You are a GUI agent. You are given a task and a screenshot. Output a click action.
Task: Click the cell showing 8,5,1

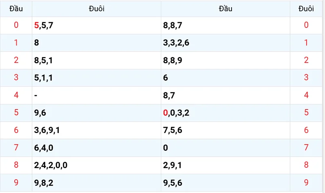click(96, 60)
